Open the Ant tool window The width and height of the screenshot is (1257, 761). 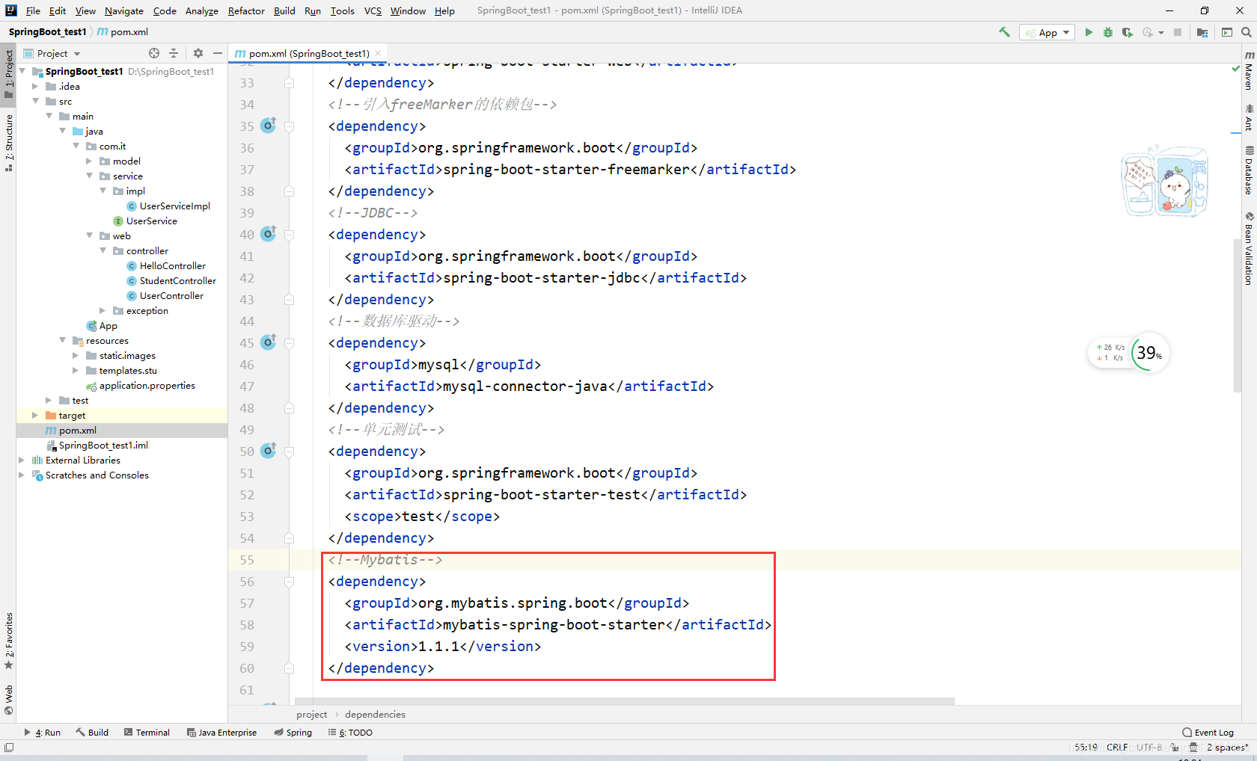point(1249,118)
